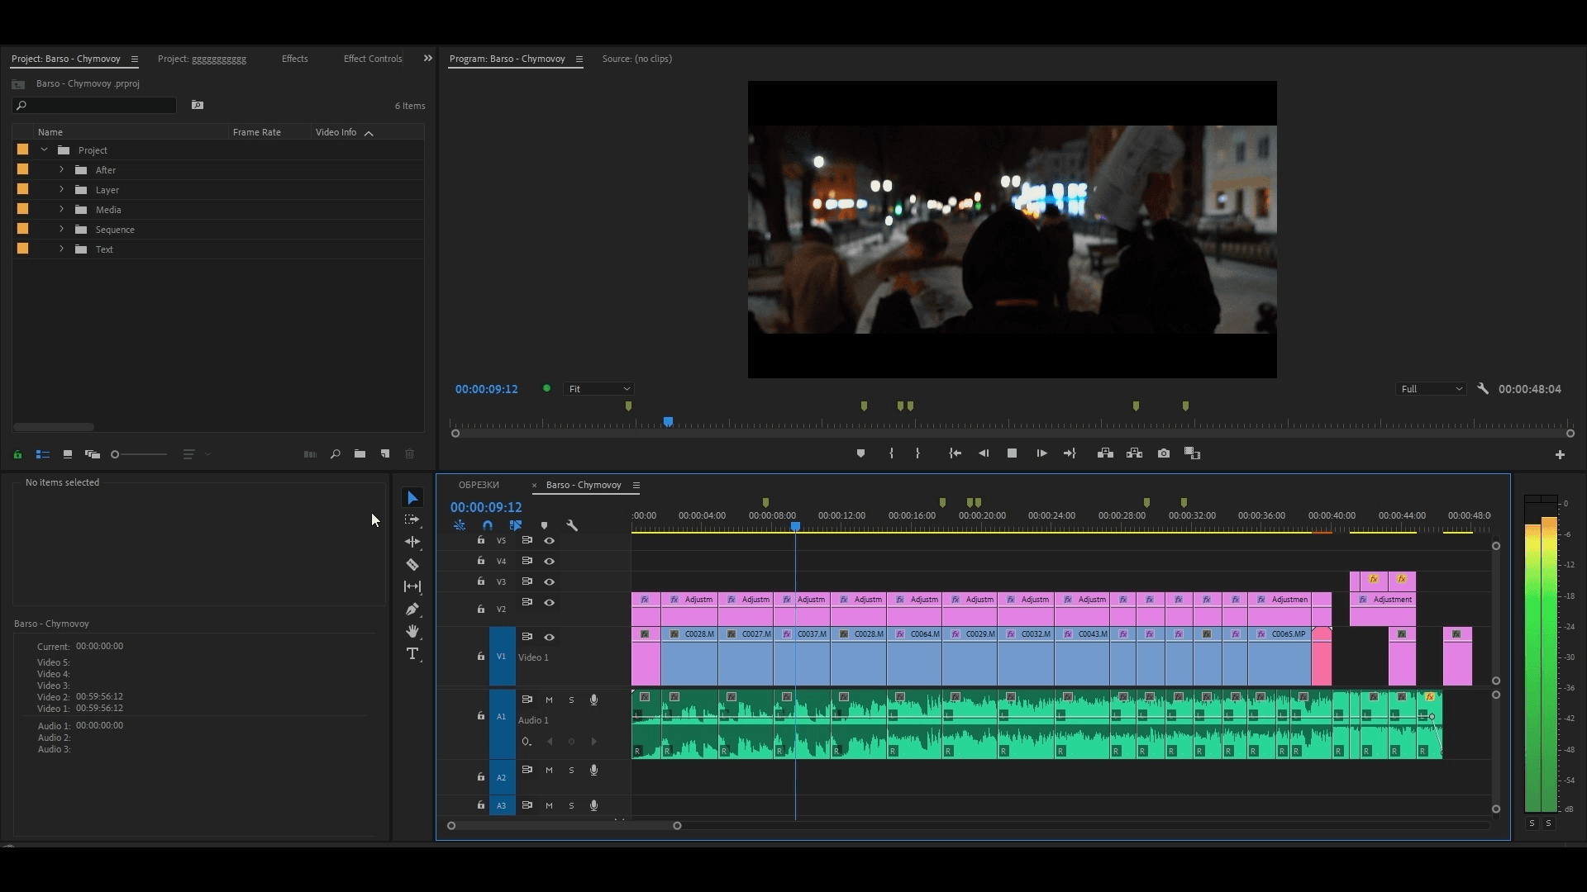Click the timeline zoom scrollbar handle
Screen dimensions: 1587x892
[x=676, y=824]
